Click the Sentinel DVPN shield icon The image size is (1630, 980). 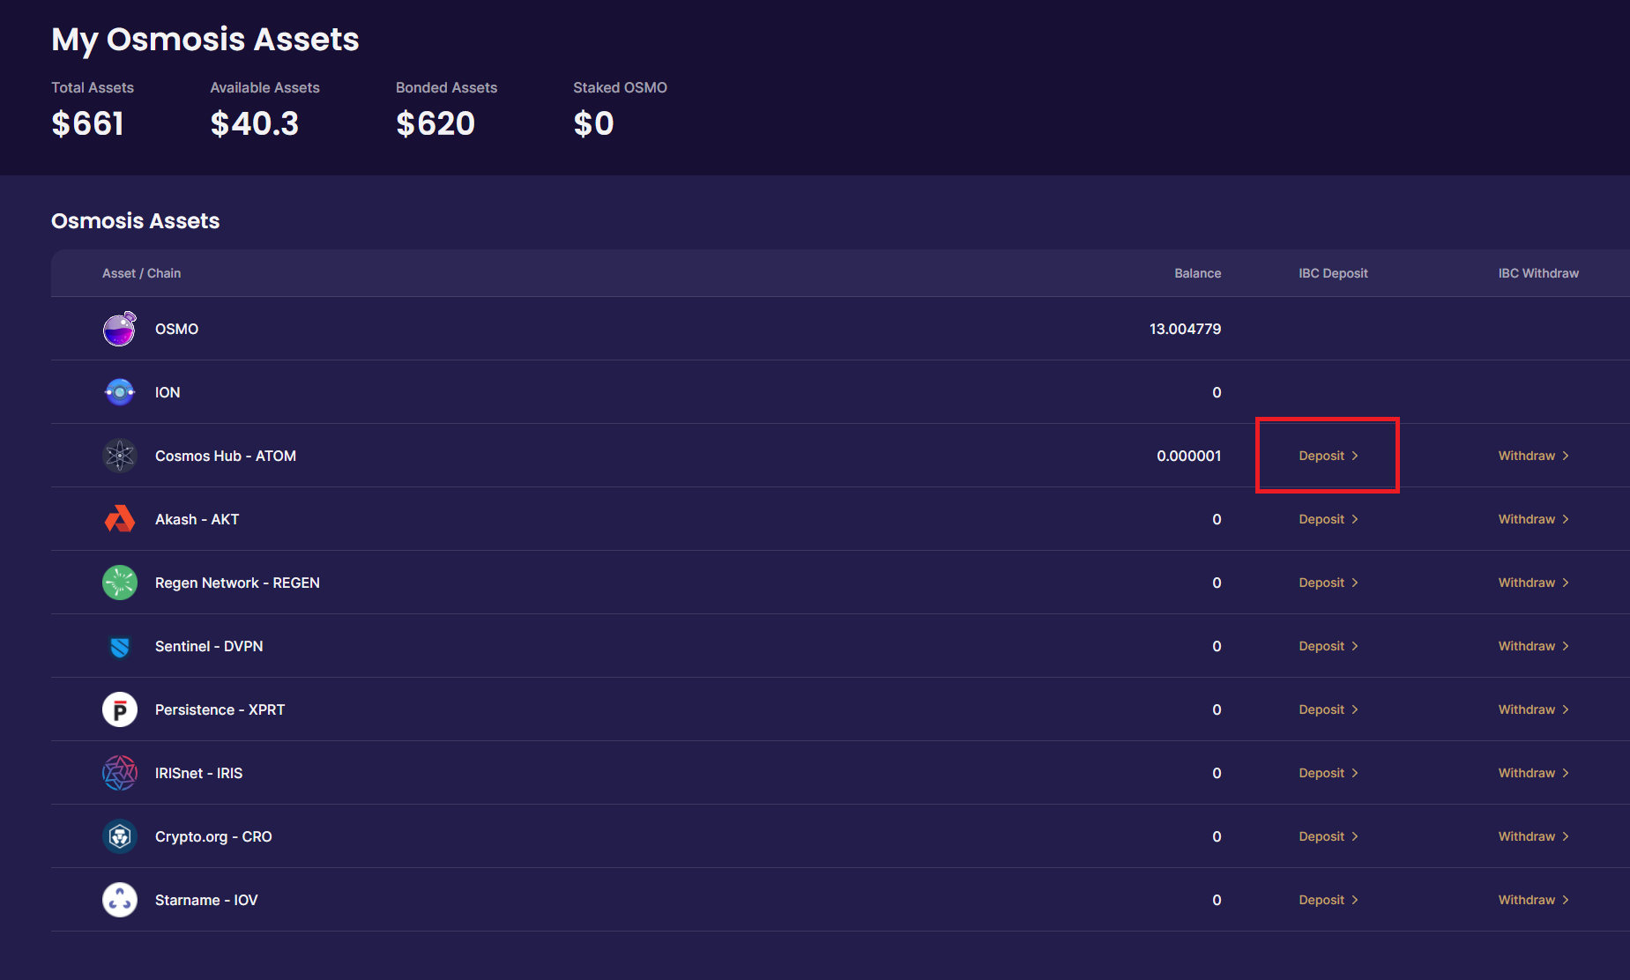120,647
